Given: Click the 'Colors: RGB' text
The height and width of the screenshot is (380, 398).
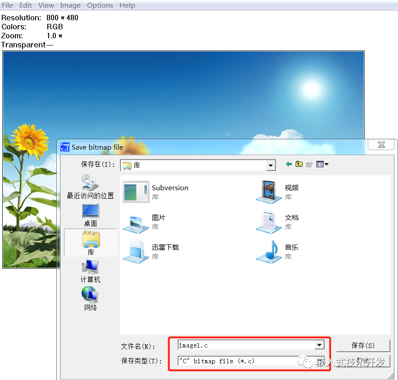Looking at the screenshot, I should pyautogui.click(x=32, y=27).
